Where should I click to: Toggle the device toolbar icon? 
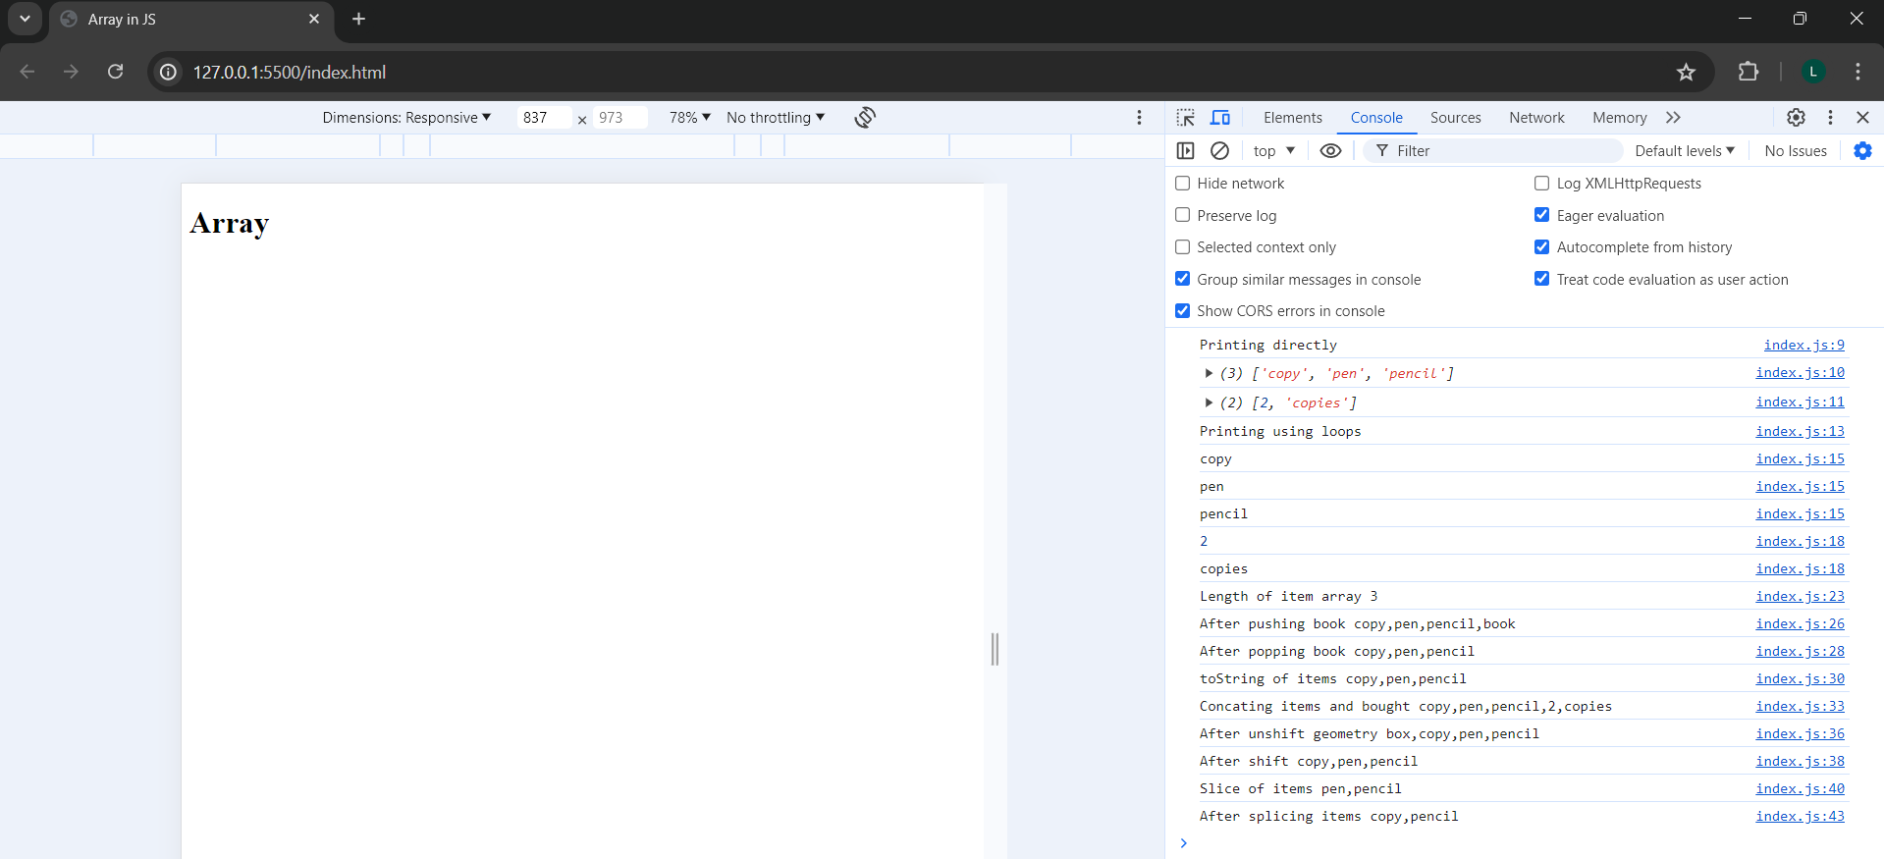coord(1220,118)
